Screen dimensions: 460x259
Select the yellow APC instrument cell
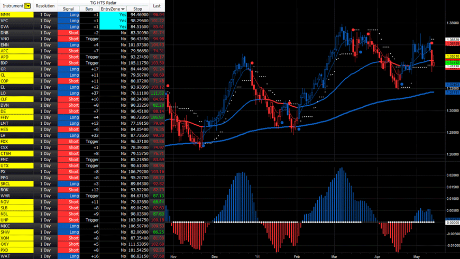(x=17, y=51)
